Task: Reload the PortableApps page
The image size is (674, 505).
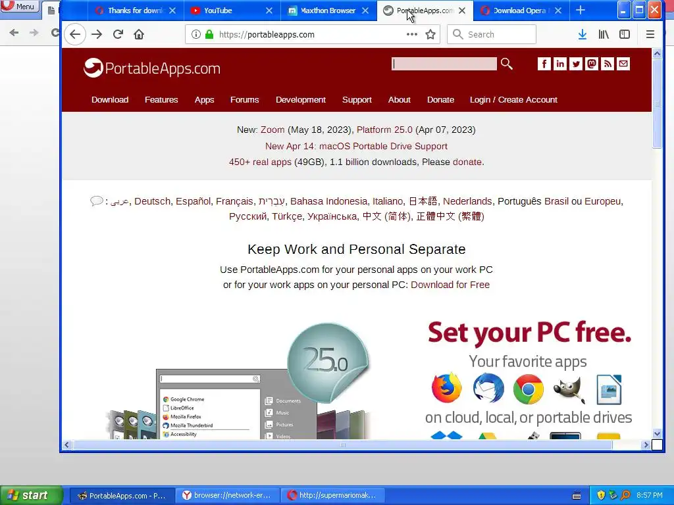Action: click(118, 34)
